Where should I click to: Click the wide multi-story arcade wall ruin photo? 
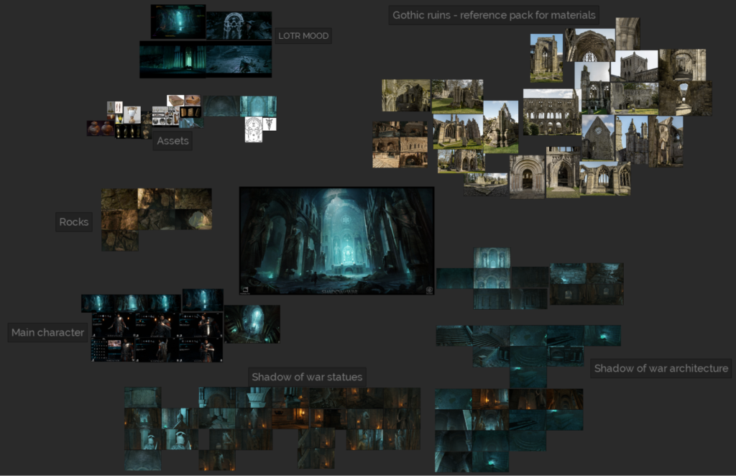pos(551,112)
